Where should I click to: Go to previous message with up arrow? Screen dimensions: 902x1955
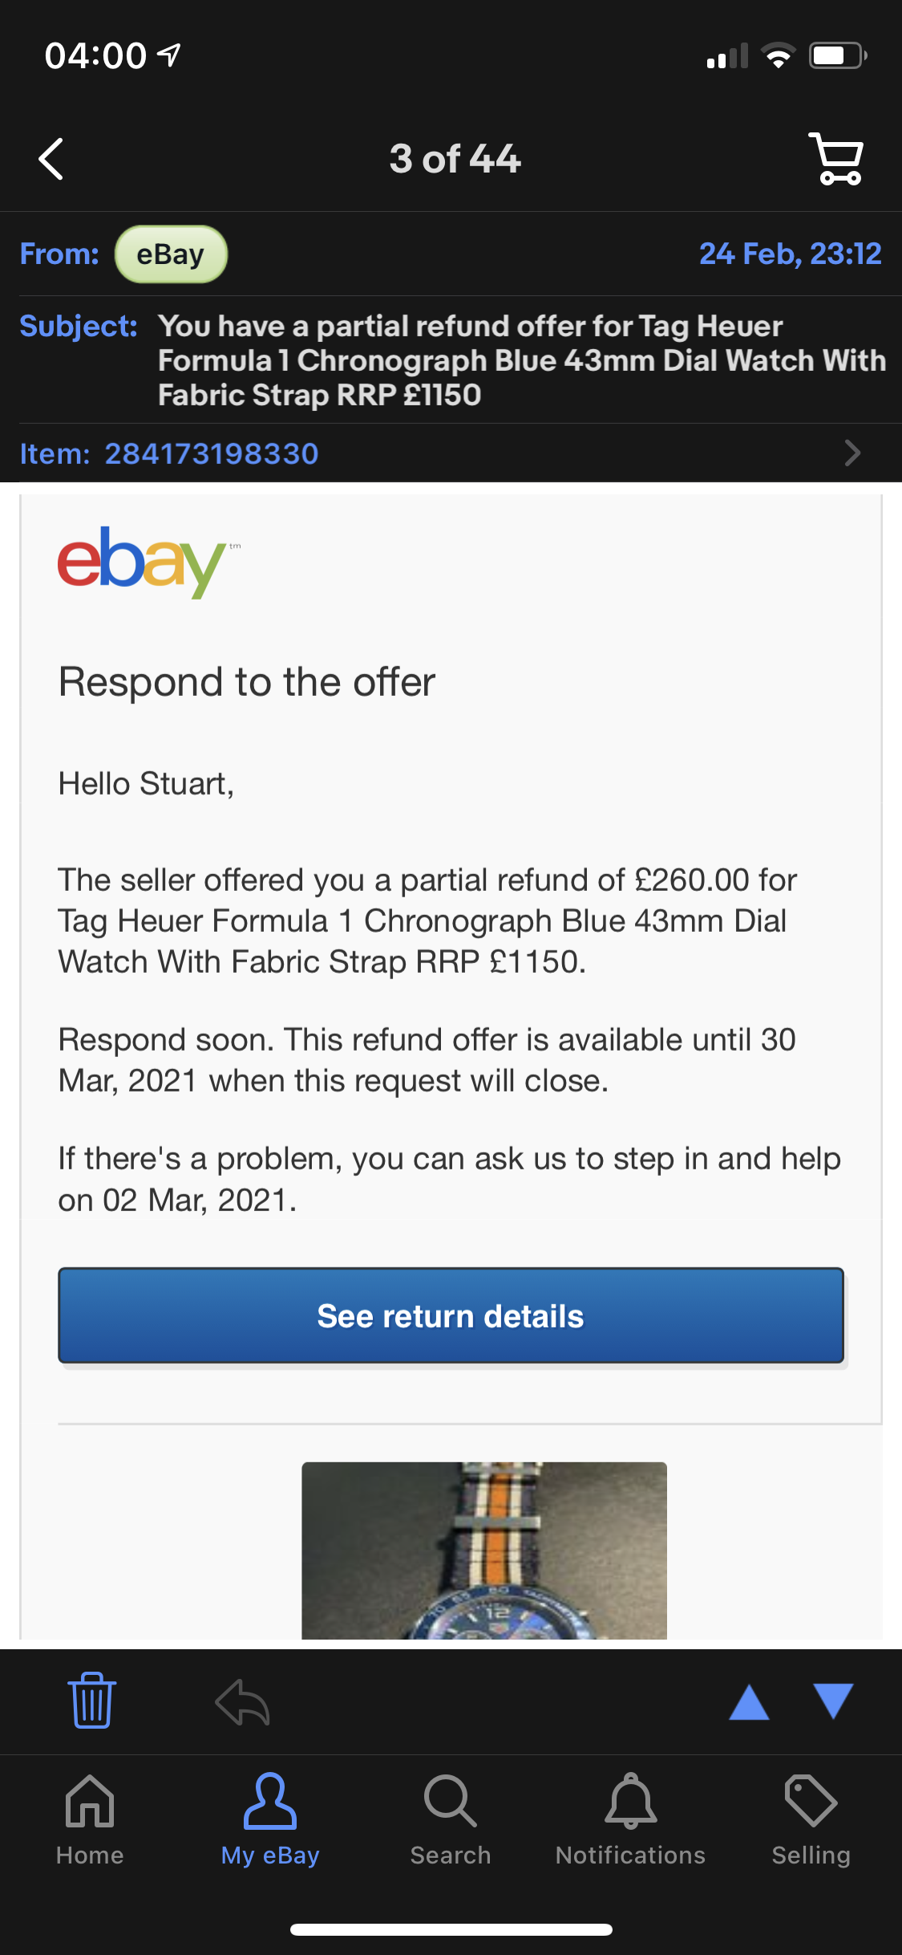click(749, 1701)
